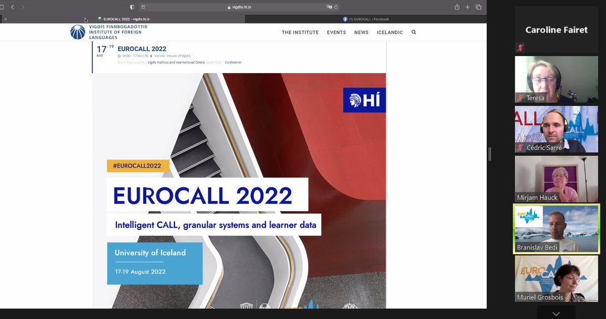Image resolution: width=606 pixels, height=319 pixels.
Task: Open a new tab with the plus icon
Action: (x=467, y=7)
